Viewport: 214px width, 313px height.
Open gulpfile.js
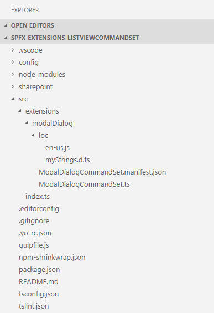tap(34, 245)
